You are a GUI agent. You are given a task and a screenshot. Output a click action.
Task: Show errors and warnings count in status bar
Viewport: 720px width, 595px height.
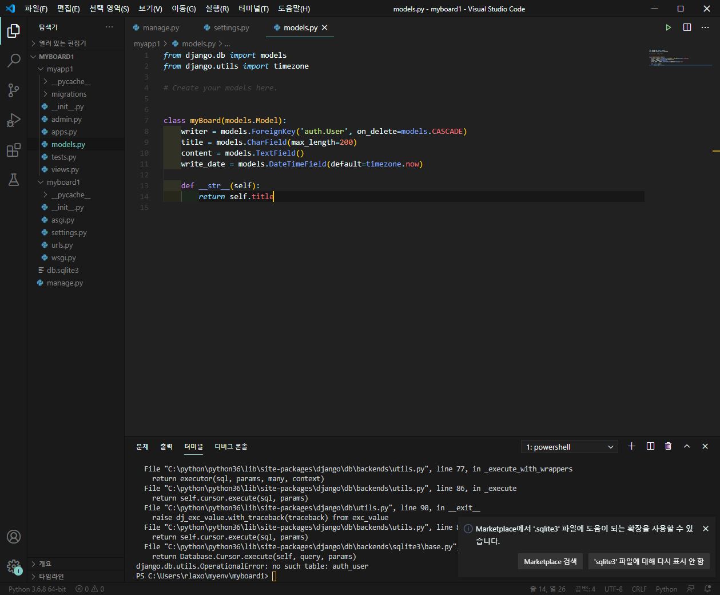90,589
